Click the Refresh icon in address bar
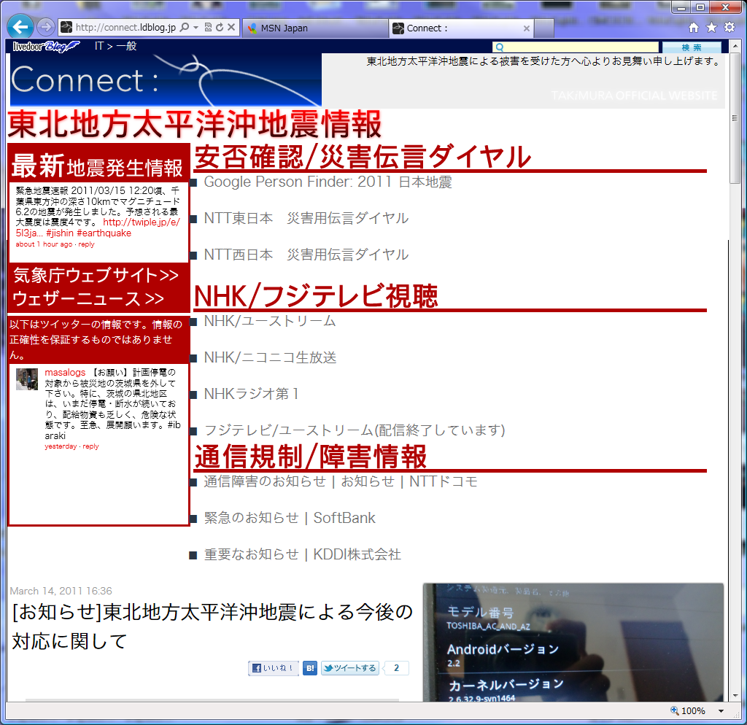This screenshot has width=747, height=725. click(220, 27)
